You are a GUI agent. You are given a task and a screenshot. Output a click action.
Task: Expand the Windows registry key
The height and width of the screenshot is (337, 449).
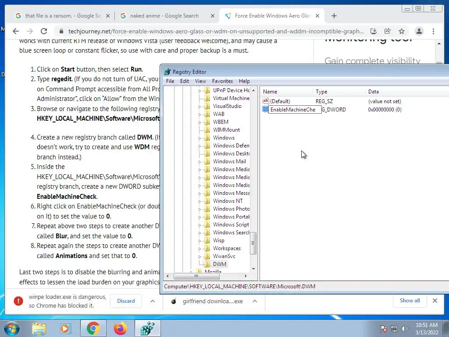pos(200,138)
